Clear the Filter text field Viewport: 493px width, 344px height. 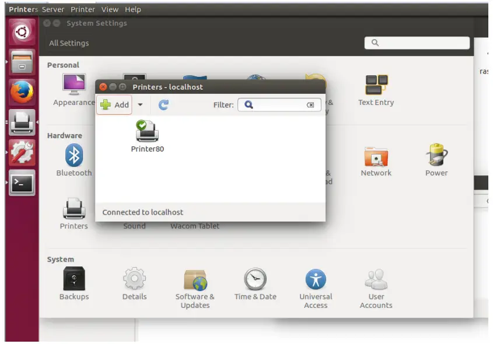pyautogui.click(x=310, y=105)
